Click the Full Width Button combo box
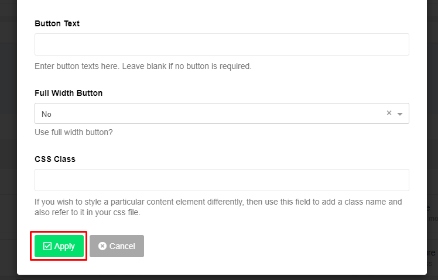The image size is (438, 280). tap(222, 113)
